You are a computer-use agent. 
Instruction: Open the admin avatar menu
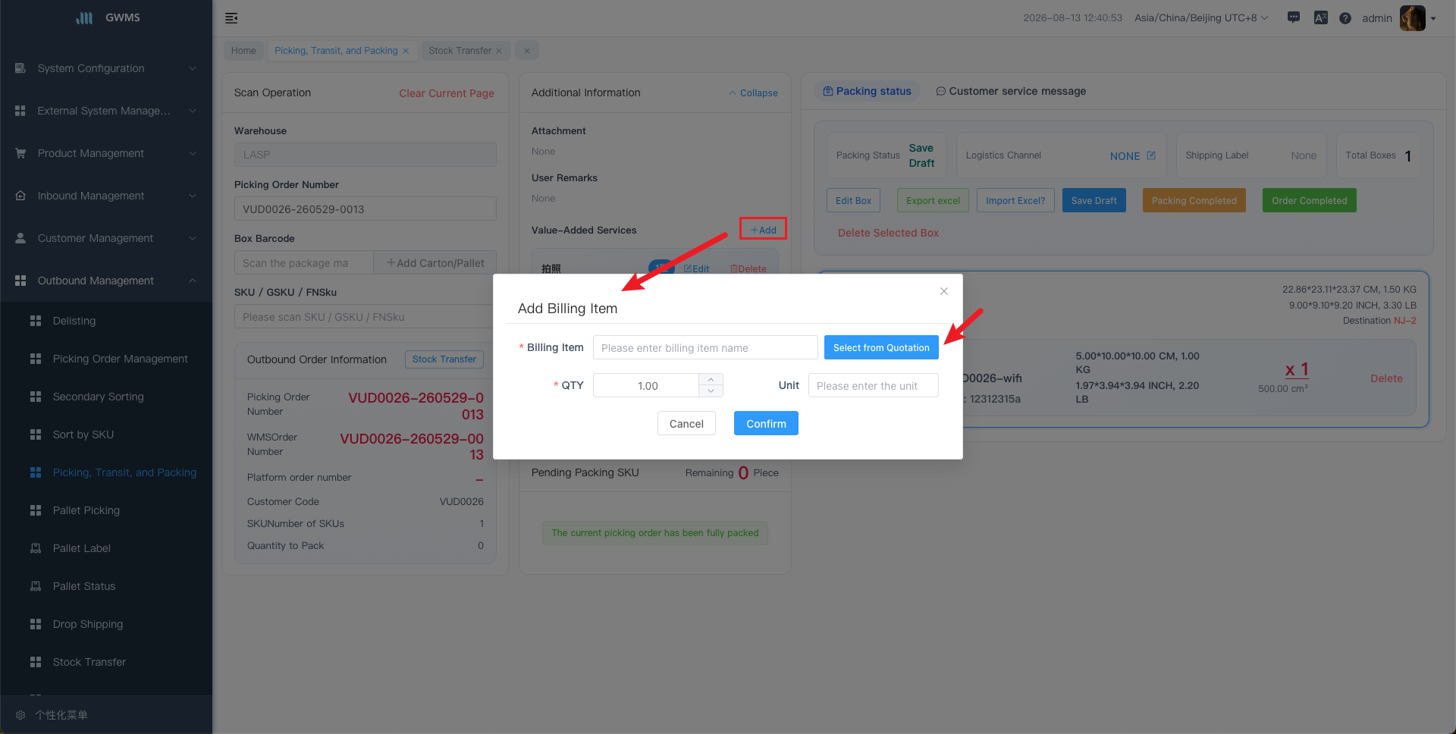click(x=1417, y=18)
